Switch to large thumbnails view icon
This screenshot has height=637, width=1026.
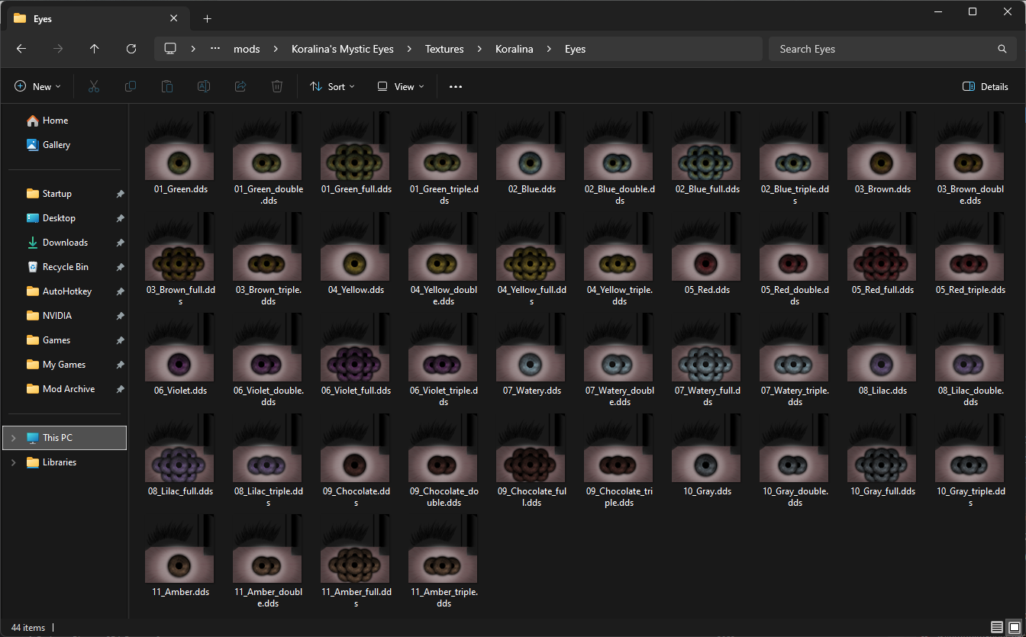tap(1014, 627)
